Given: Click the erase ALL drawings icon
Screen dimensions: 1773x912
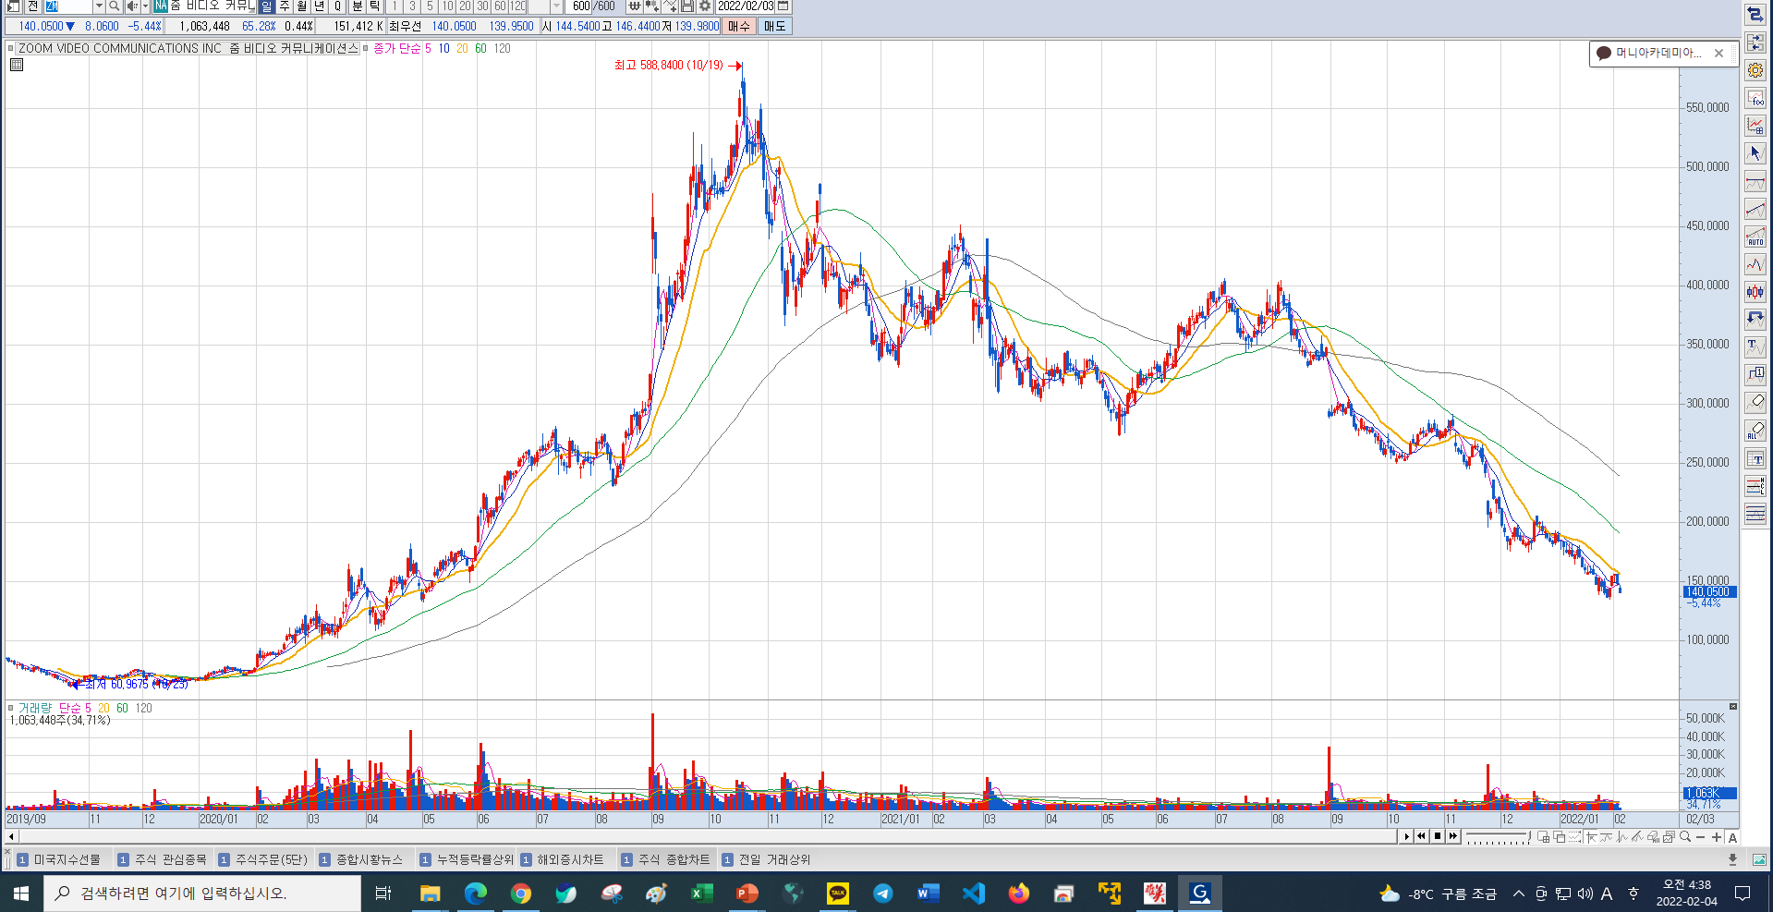Looking at the screenshot, I should click(1755, 431).
